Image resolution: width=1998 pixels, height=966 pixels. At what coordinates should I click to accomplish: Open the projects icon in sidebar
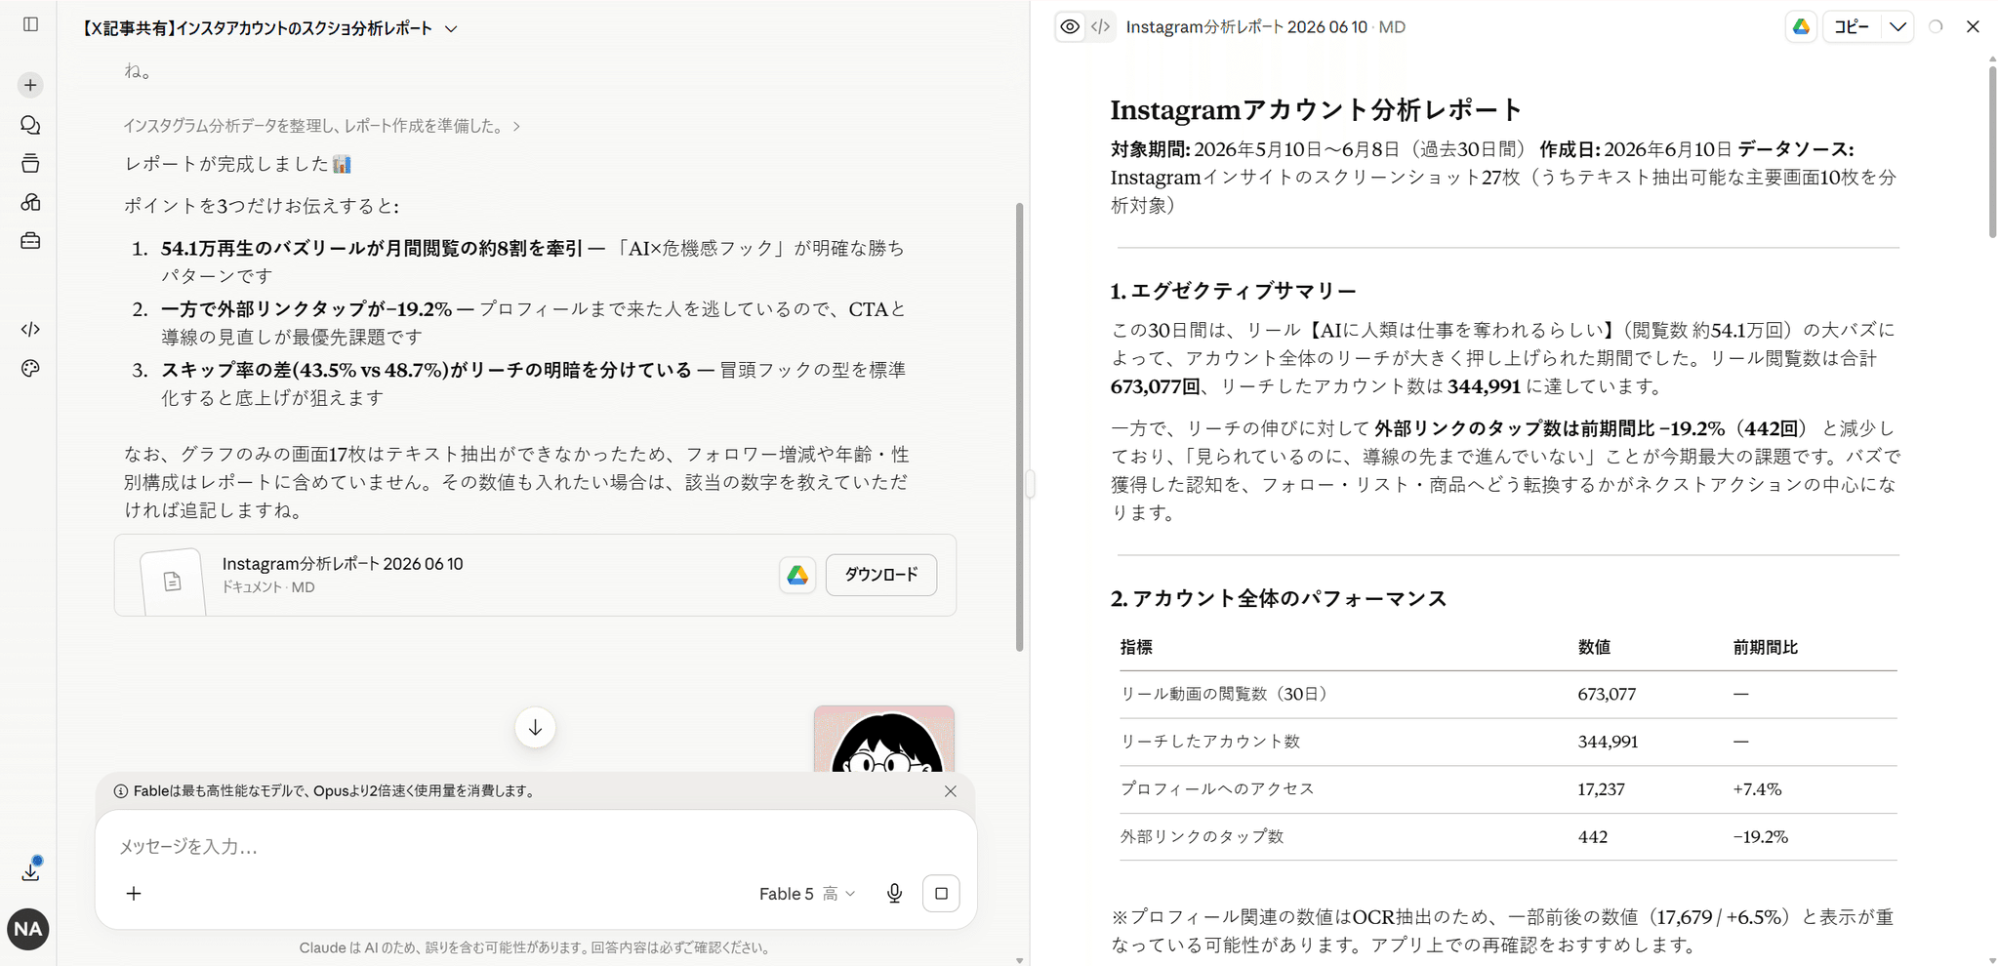click(x=30, y=163)
